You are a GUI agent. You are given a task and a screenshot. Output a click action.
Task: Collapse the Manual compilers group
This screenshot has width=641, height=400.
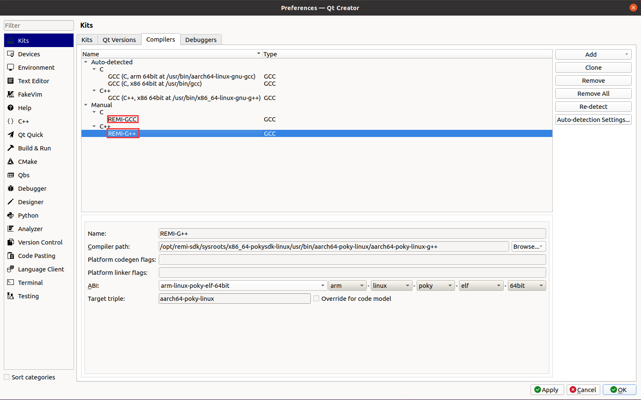[x=86, y=105]
